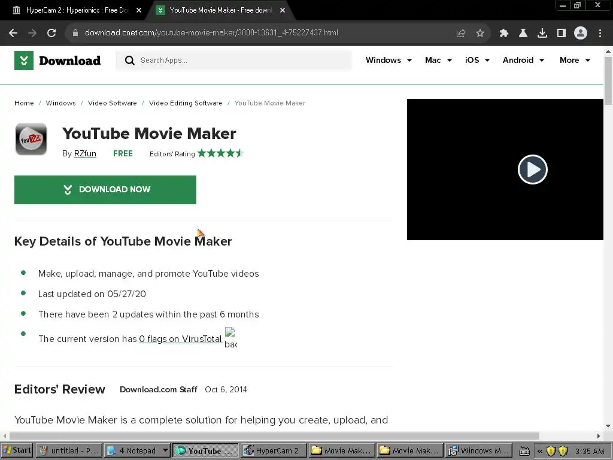
Task: Open the Windows dropdown menu
Action: click(x=389, y=60)
